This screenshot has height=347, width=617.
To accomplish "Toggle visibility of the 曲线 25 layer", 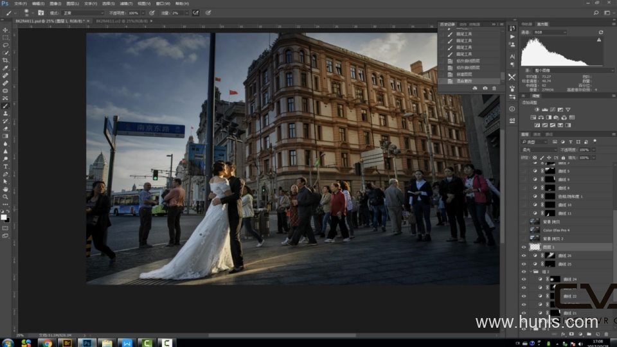I will (524, 264).
